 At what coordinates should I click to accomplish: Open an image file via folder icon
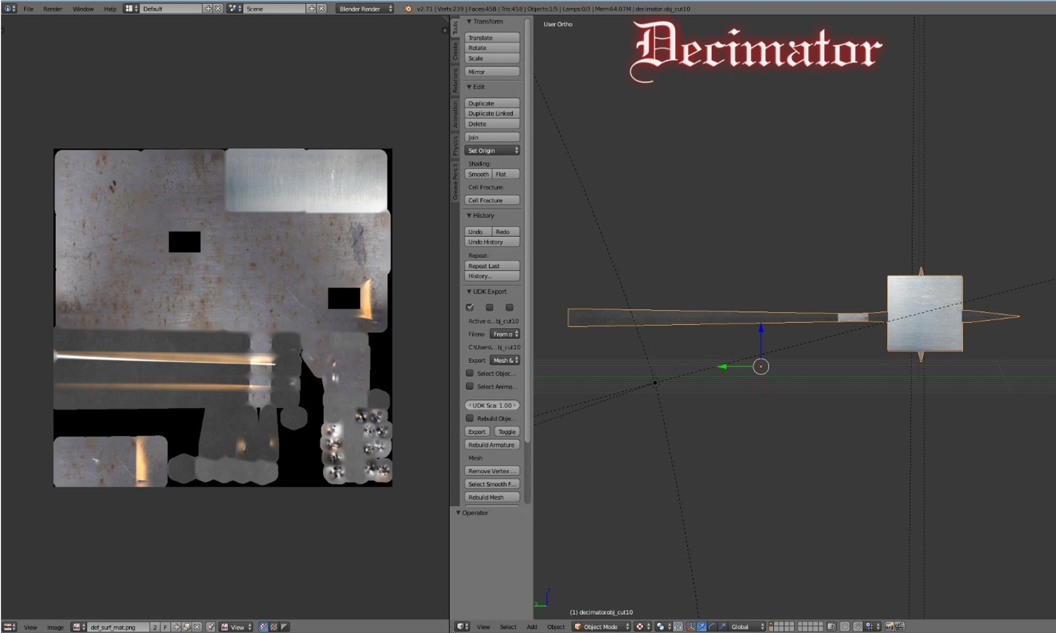click(187, 627)
